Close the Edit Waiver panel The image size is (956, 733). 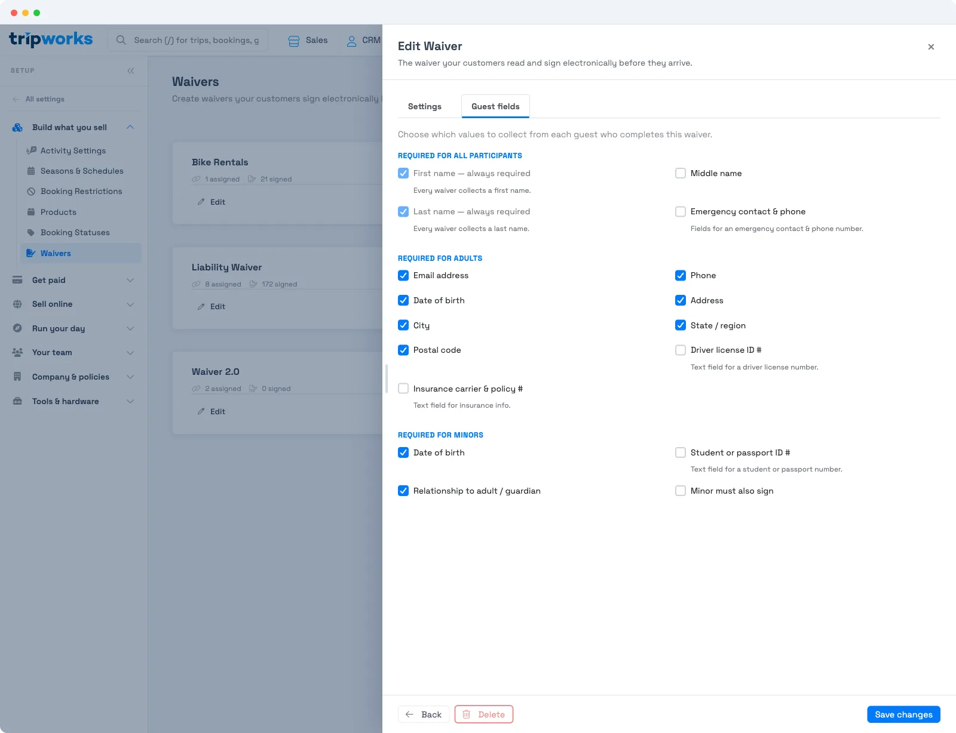coord(931,47)
